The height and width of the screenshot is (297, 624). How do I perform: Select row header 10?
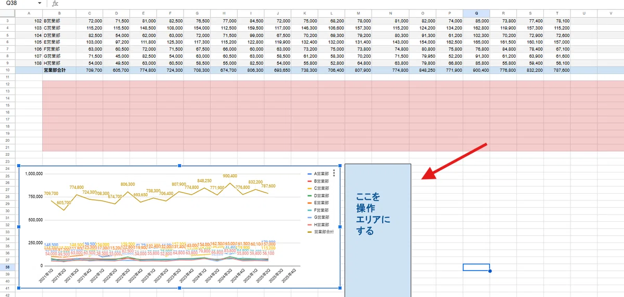coord(7,70)
